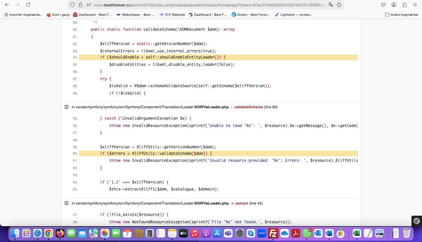Image resolution: width=422 pixels, height=242 pixels.
Task: Open Photos from the Dock
Action: click(x=105, y=233)
